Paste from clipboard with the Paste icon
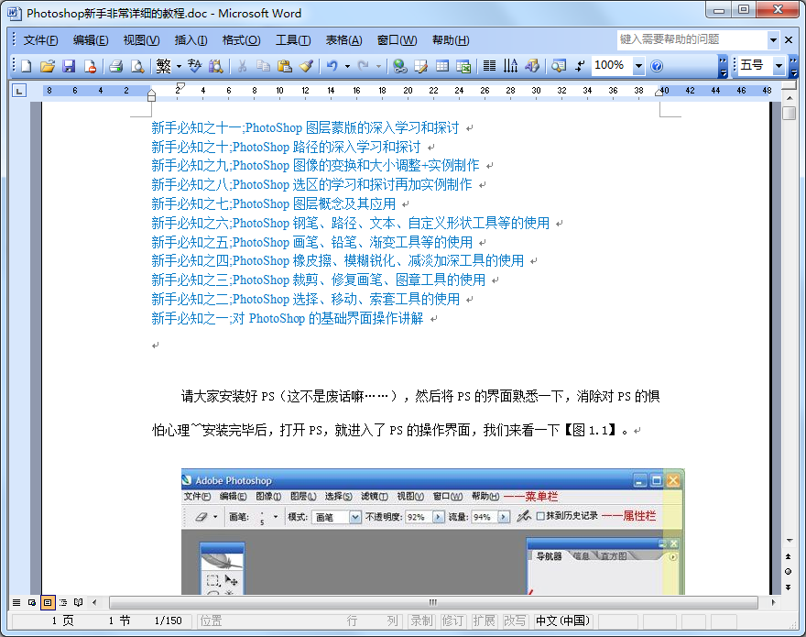 tap(284, 66)
